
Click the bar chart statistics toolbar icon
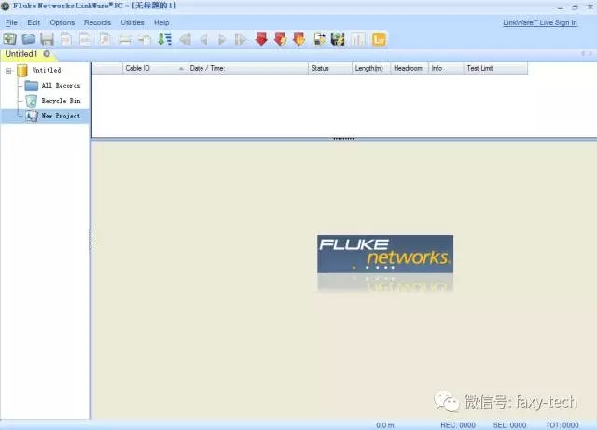pos(358,39)
